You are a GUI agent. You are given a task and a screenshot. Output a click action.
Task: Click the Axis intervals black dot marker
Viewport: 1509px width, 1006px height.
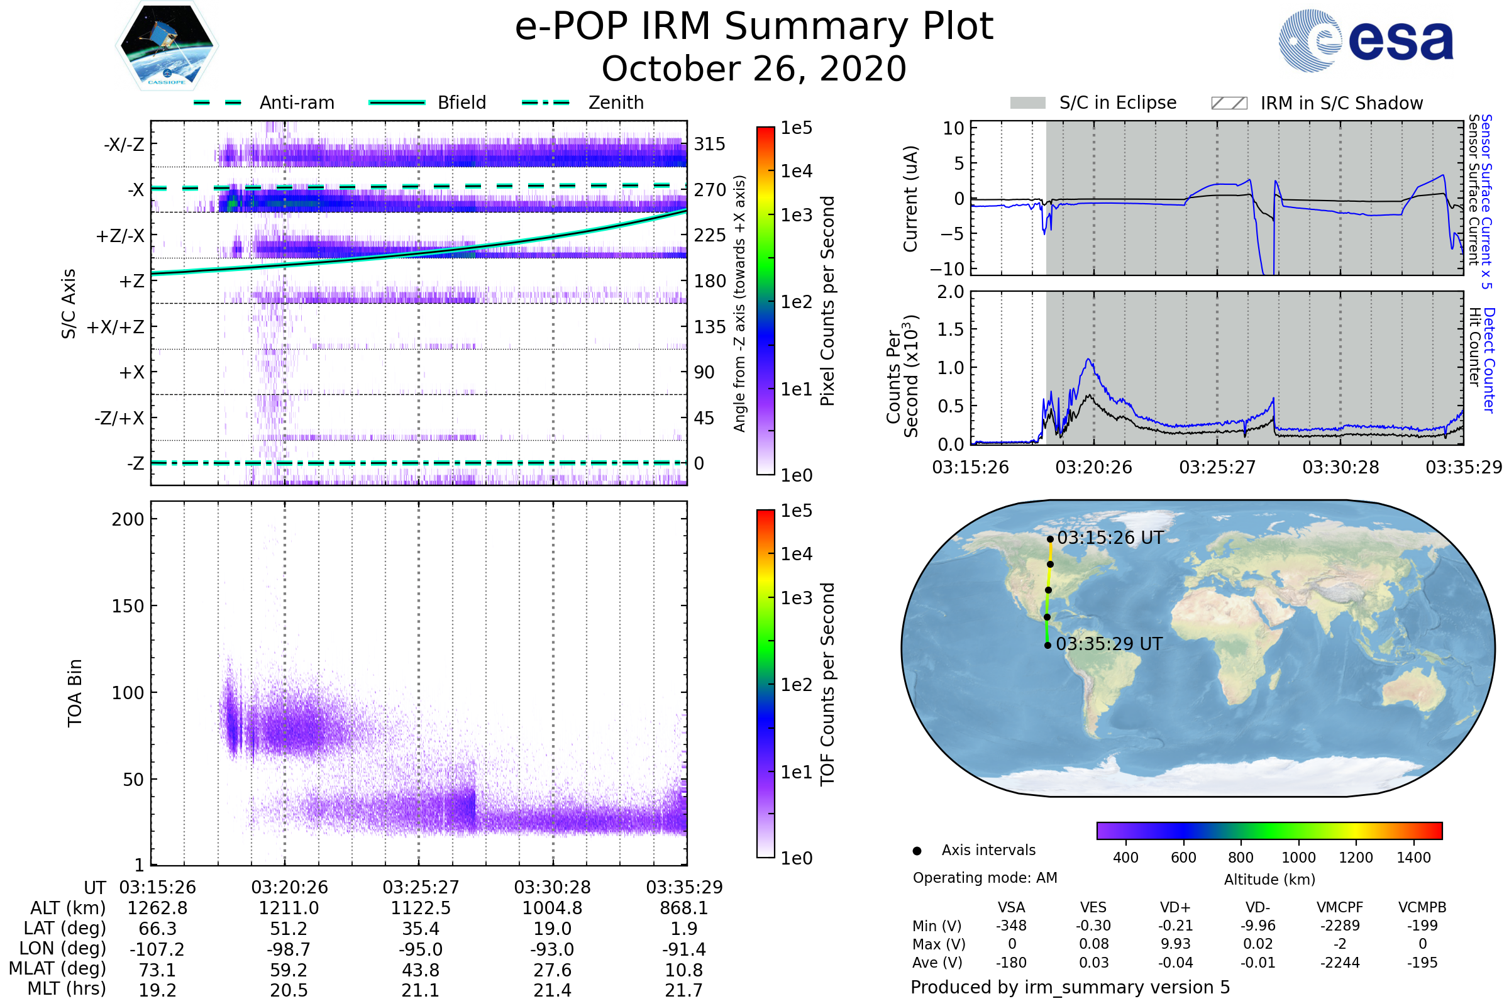point(917,851)
